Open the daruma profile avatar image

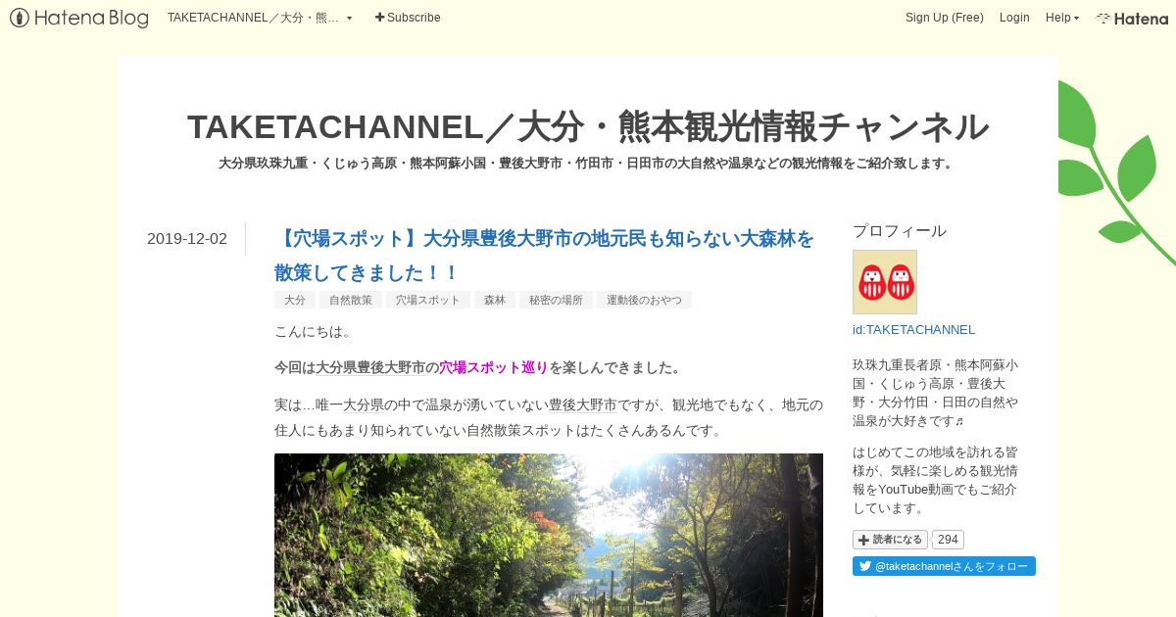coord(885,282)
